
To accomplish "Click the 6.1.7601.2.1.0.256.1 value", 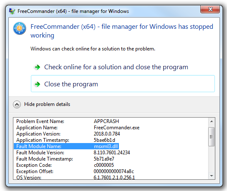I will [x=114, y=177].
